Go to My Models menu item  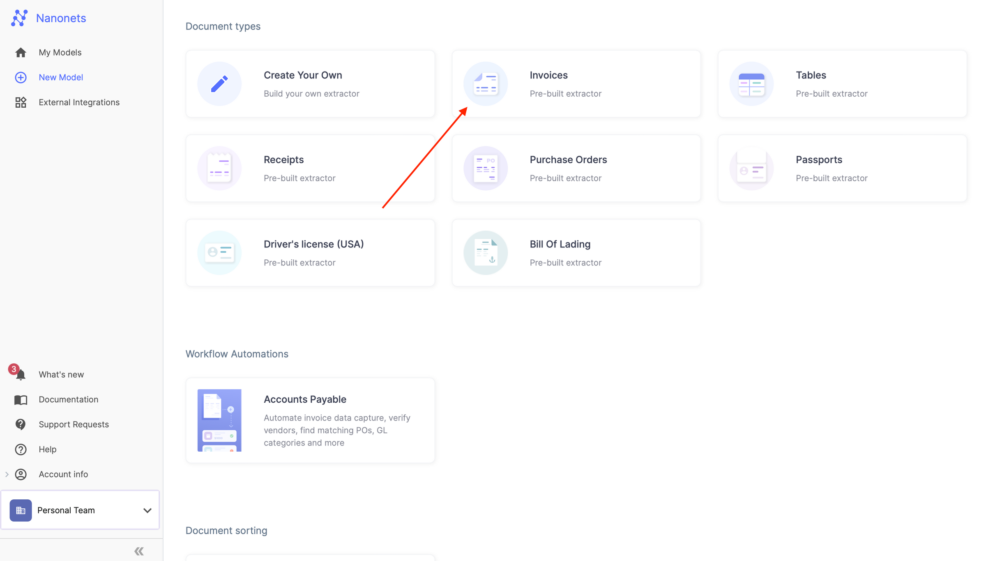coord(60,53)
